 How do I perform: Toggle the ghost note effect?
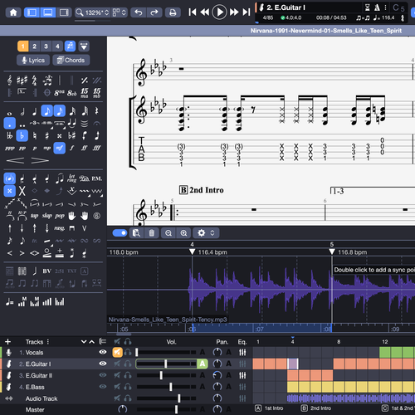point(9,178)
